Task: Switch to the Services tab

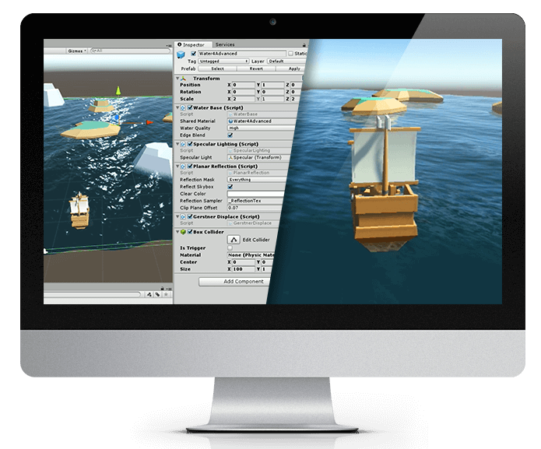Action: click(225, 44)
